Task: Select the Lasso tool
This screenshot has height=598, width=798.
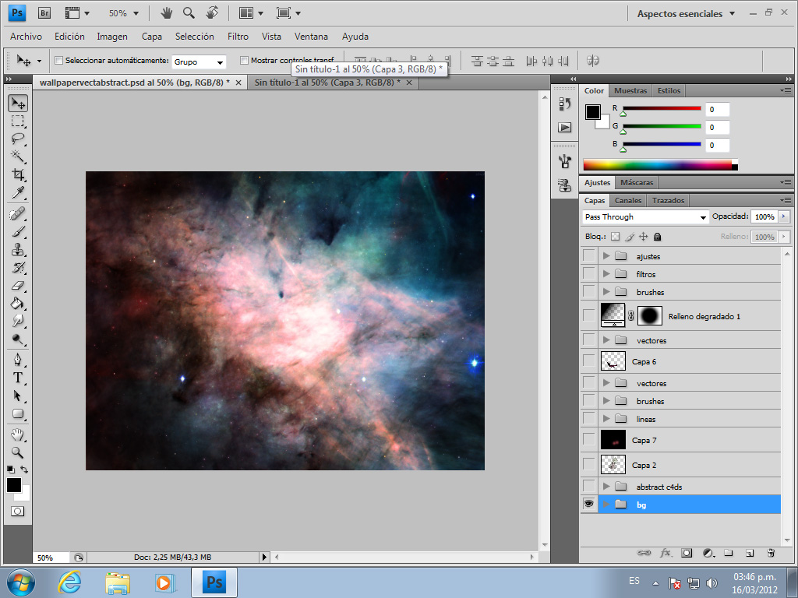Action: pyautogui.click(x=17, y=139)
